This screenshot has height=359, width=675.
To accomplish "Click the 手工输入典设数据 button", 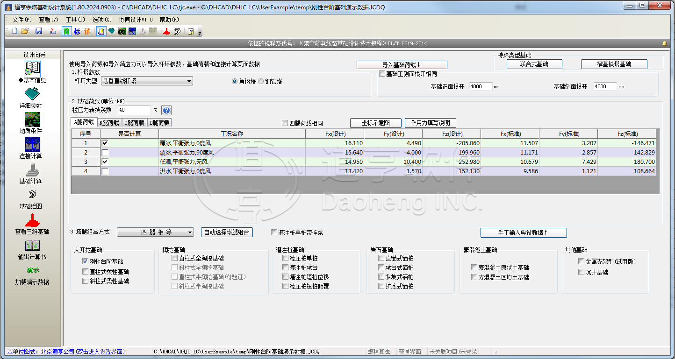I will point(524,232).
